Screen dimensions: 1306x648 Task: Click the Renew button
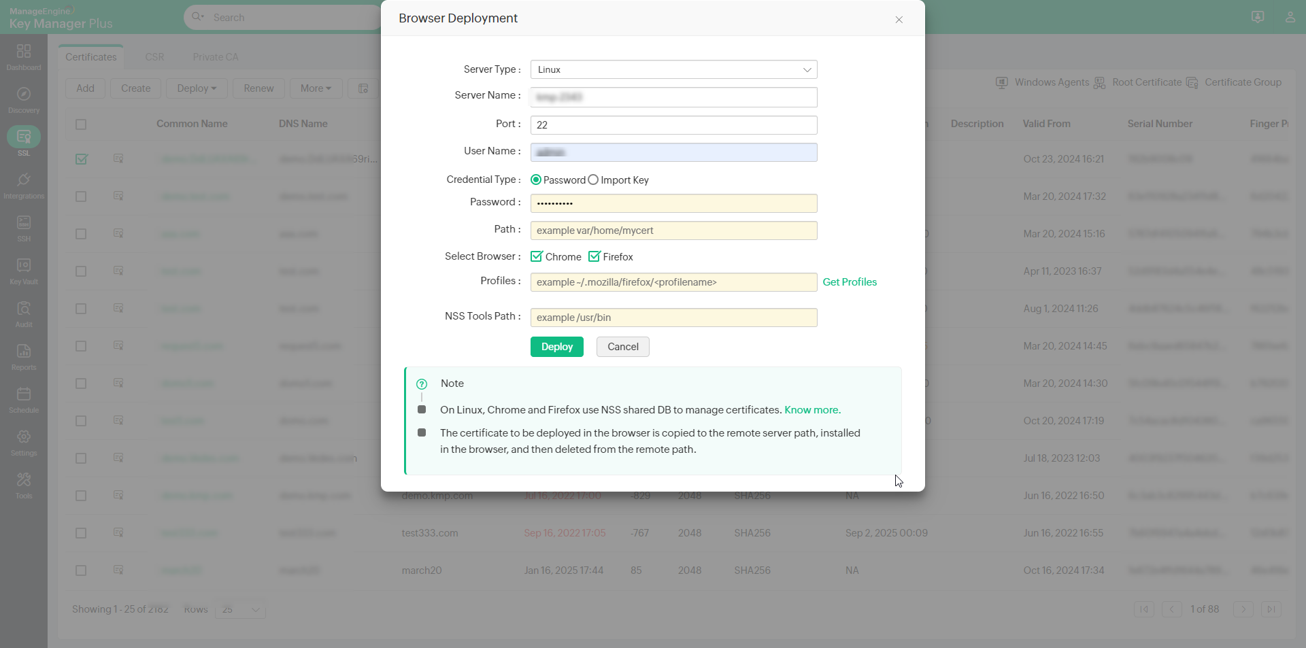[x=258, y=88]
